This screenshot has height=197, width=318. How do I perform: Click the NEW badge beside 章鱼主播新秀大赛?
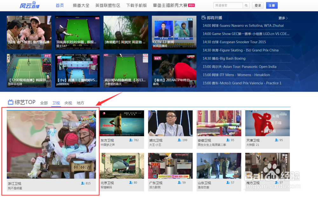pyautogui.click(x=191, y=5)
